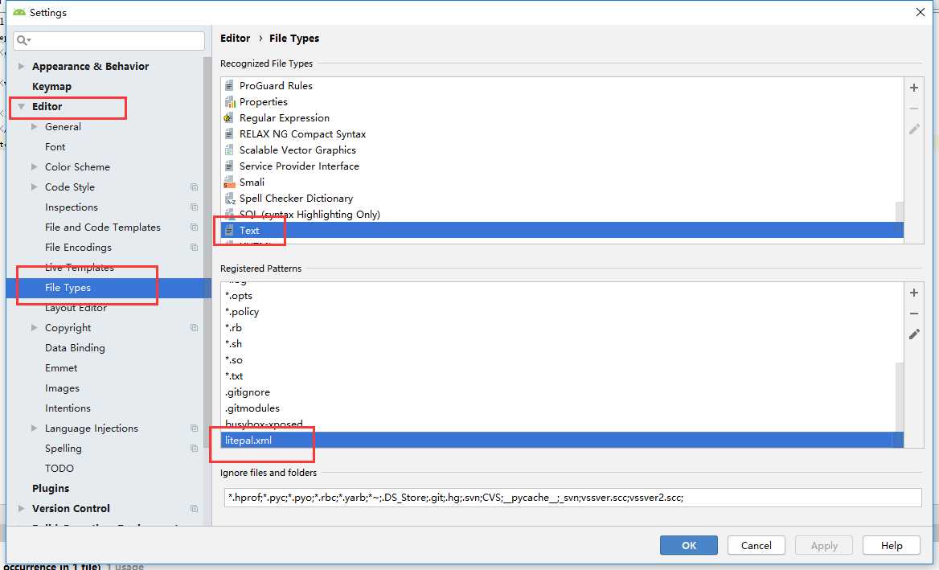Open the TODO settings page
The image size is (939, 570).
(59, 468)
